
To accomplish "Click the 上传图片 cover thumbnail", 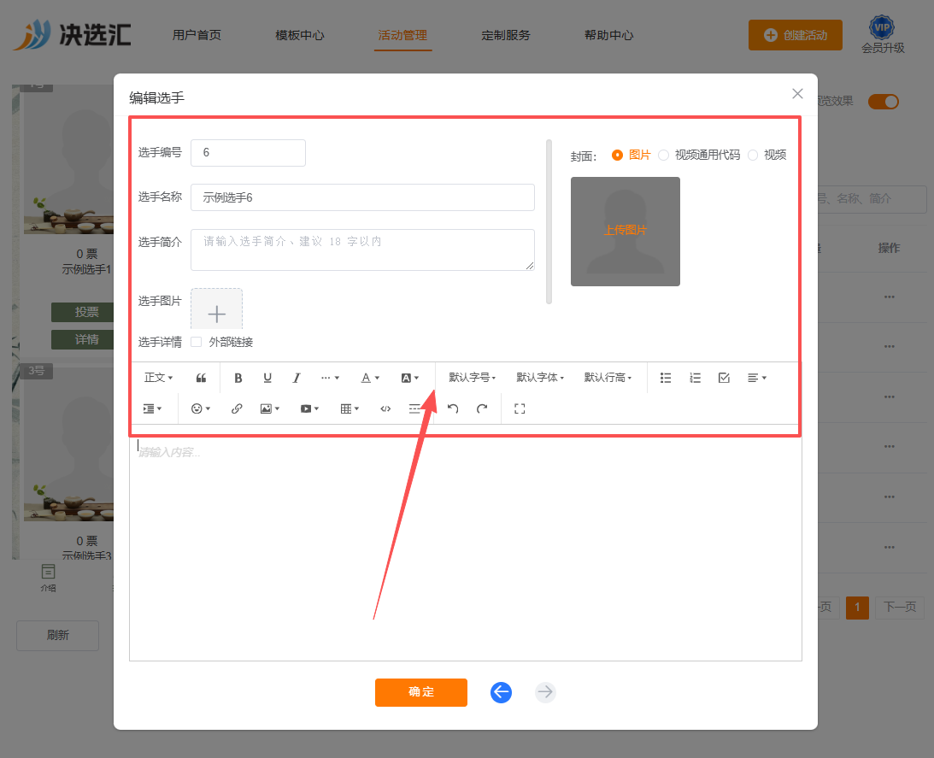I will 626,232.
